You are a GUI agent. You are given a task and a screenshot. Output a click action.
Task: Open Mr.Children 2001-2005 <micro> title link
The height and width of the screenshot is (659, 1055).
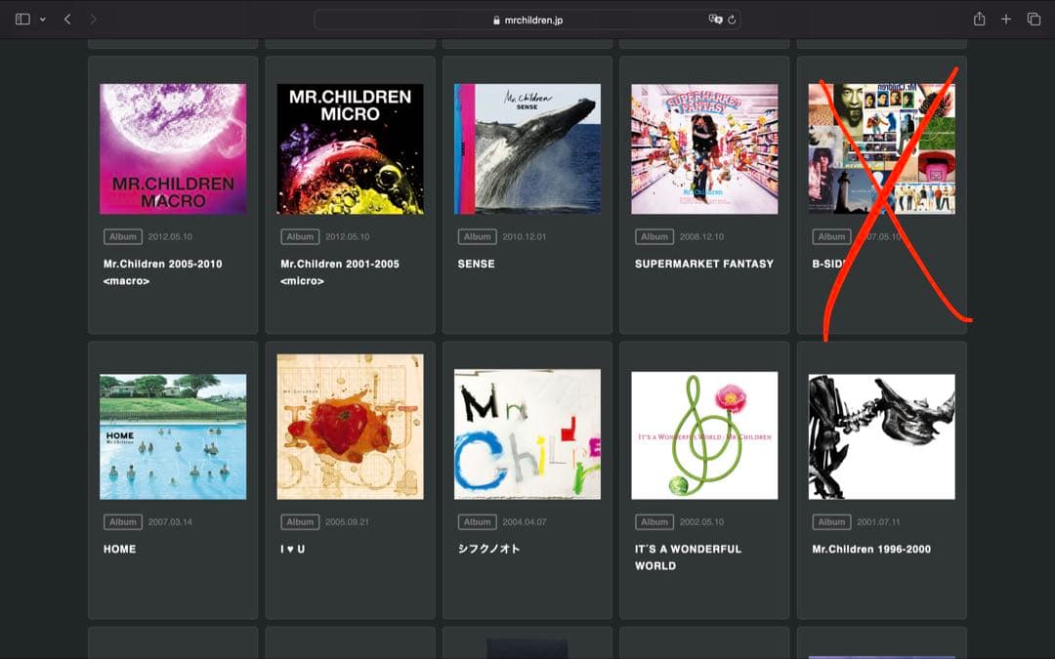pyautogui.click(x=340, y=272)
